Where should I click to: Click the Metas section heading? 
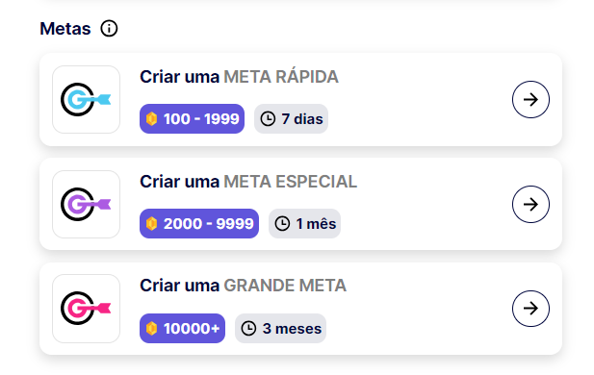[65, 29]
